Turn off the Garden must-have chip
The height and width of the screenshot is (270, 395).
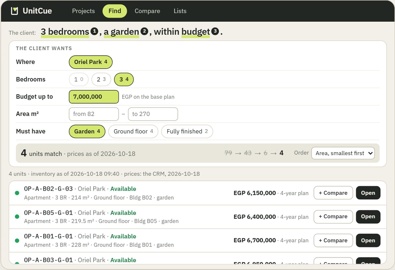[87, 131]
